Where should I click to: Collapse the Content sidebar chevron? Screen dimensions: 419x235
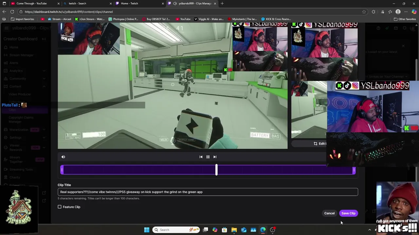coord(44,86)
